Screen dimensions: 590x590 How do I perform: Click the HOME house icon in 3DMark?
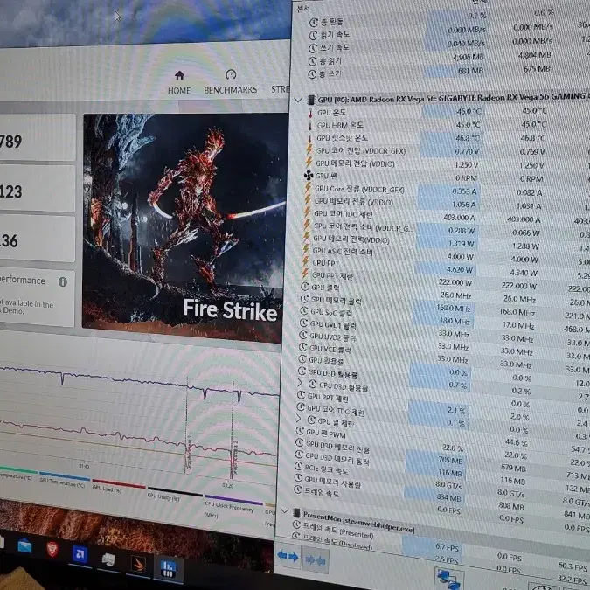pos(179,76)
